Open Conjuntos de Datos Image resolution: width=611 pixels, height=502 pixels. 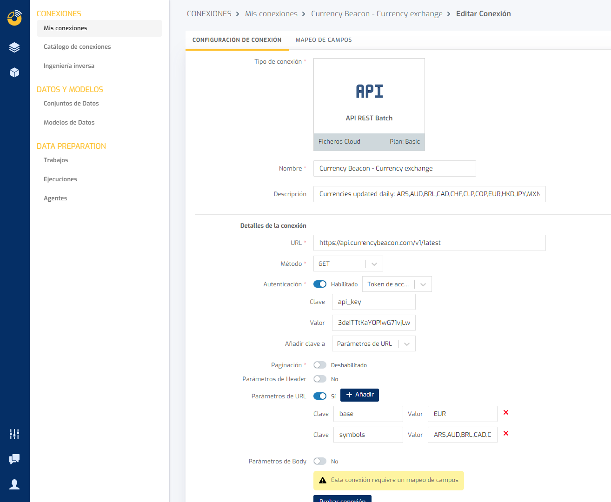[x=71, y=103]
